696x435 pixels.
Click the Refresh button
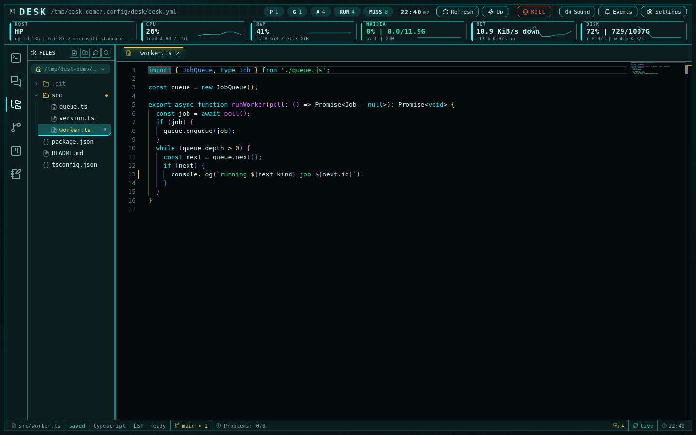point(458,12)
